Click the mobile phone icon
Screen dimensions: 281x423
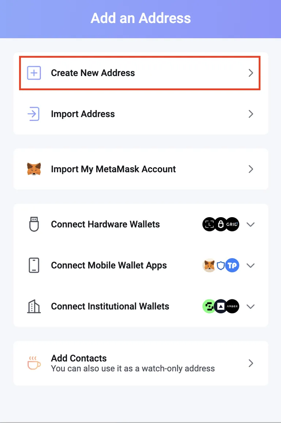[x=34, y=265]
